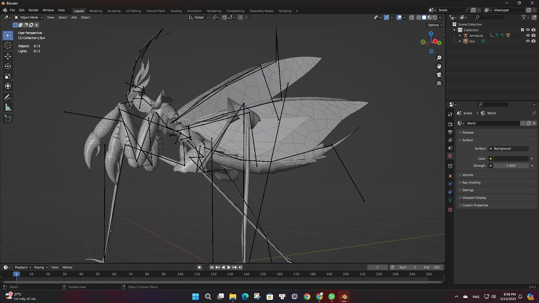Expand the Preview panel

pyautogui.click(x=496, y=133)
